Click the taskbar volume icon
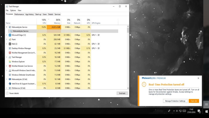 pyautogui.click(x=177, y=111)
